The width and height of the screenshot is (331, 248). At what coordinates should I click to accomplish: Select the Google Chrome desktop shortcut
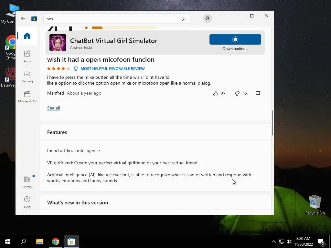coord(10,48)
